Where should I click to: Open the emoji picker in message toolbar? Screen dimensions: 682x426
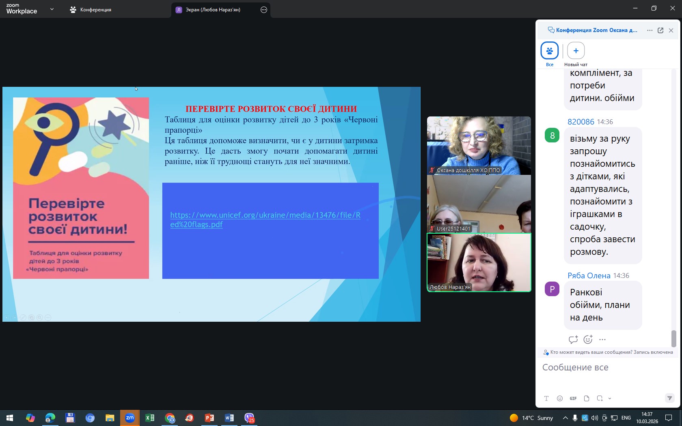[560, 398]
